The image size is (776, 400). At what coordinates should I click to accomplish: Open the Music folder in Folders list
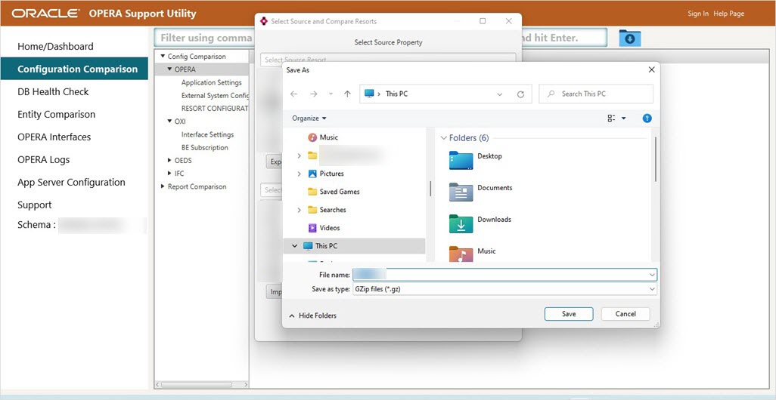coord(472,254)
